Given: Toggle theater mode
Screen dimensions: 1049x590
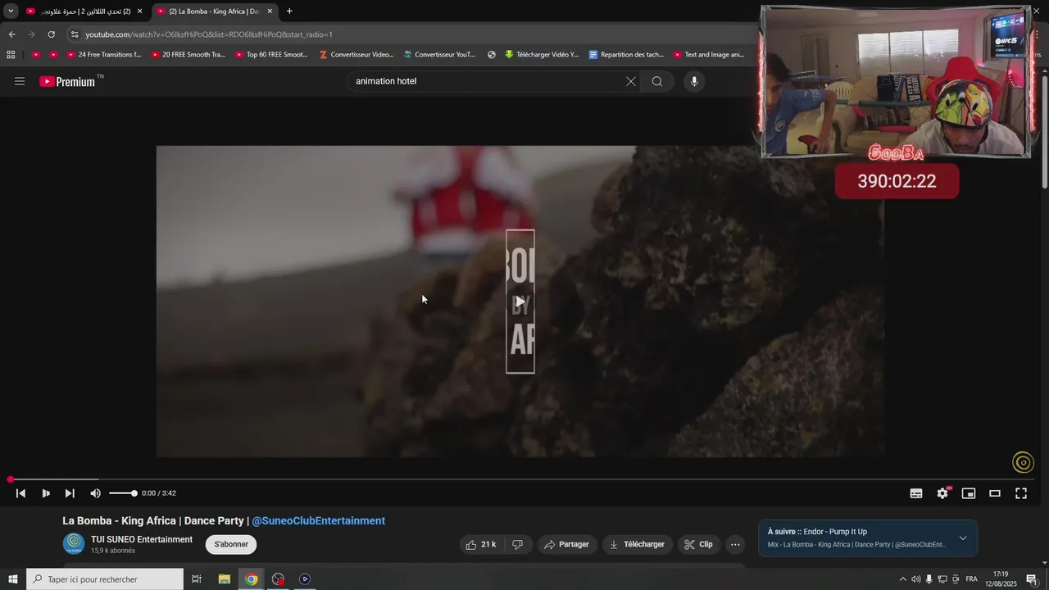Looking at the screenshot, I should [995, 493].
